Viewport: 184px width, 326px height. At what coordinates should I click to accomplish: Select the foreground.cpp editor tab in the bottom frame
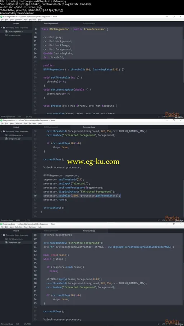(89, 231)
